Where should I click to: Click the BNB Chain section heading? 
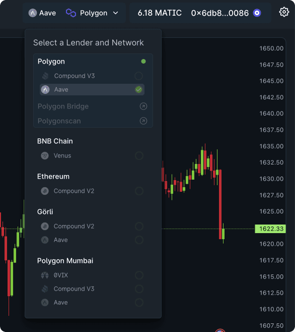tap(55, 141)
